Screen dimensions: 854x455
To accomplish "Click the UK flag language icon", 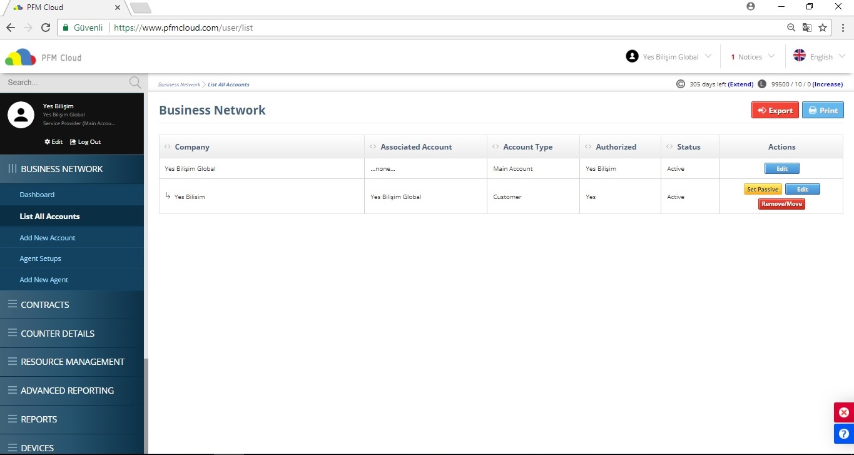I will tap(800, 56).
